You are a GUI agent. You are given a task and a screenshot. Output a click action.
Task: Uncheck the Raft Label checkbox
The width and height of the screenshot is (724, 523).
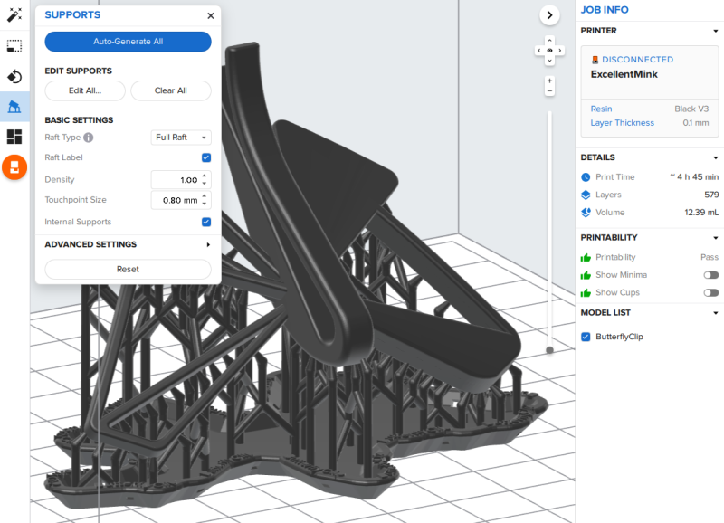pos(206,157)
